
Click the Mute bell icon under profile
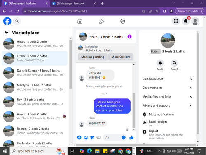coord(160,63)
